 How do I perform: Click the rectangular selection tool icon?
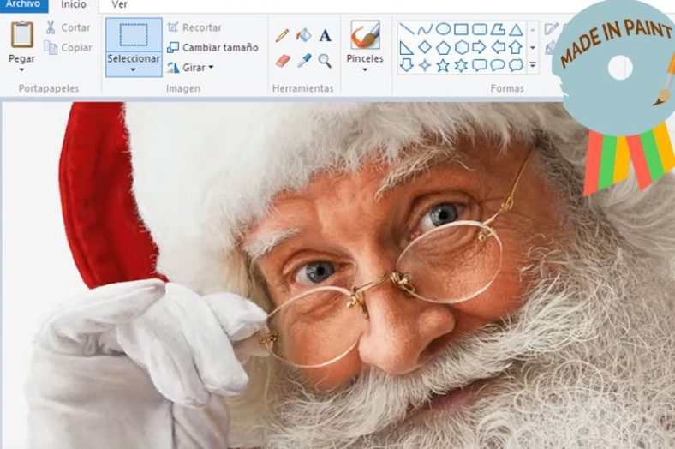[133, 35]
